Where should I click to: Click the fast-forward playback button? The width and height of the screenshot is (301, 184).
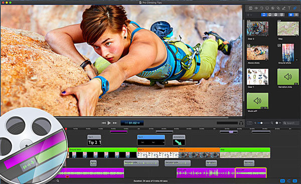(115, 123)
